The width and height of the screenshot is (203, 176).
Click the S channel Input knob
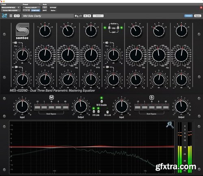coord(122,106)
